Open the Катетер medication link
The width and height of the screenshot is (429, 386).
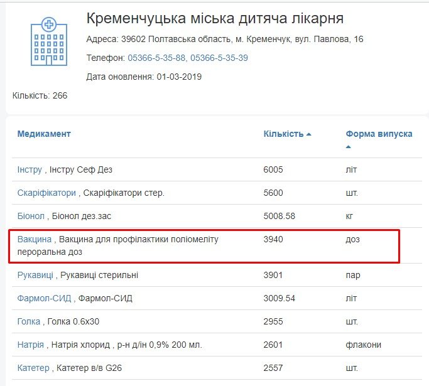tap(33, 368)
